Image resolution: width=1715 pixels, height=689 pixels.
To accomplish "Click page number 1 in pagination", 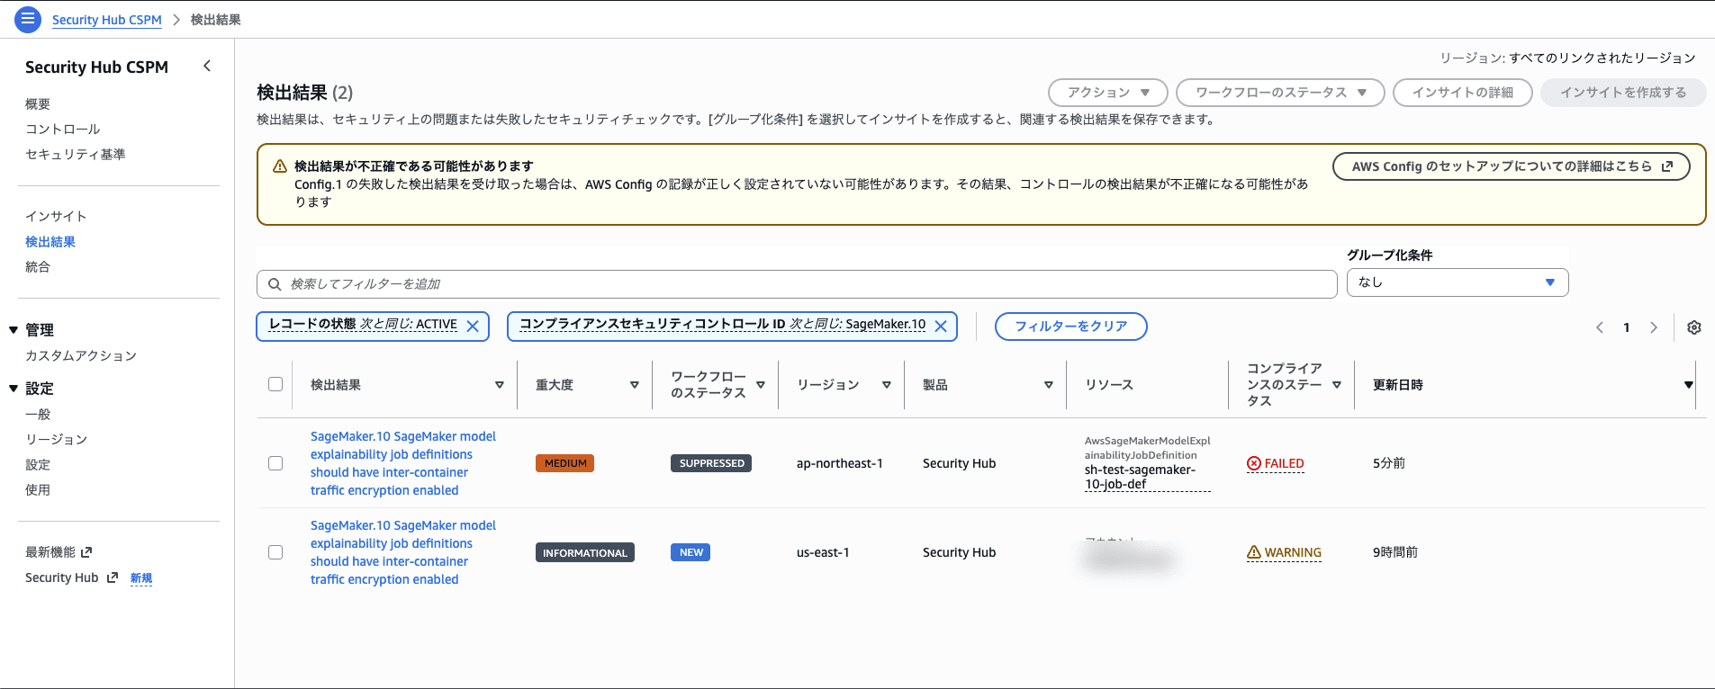I will tap(1627, 327).
